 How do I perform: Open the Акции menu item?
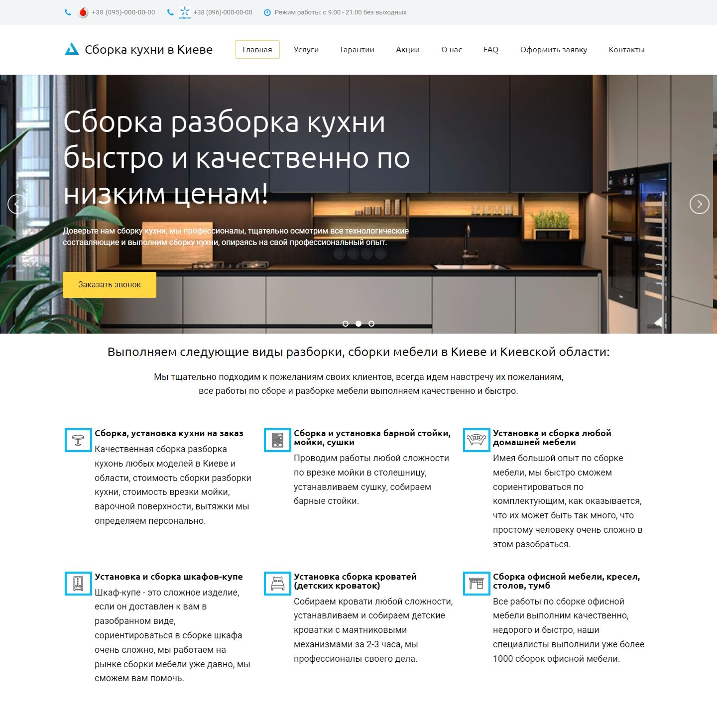[408, 50]
